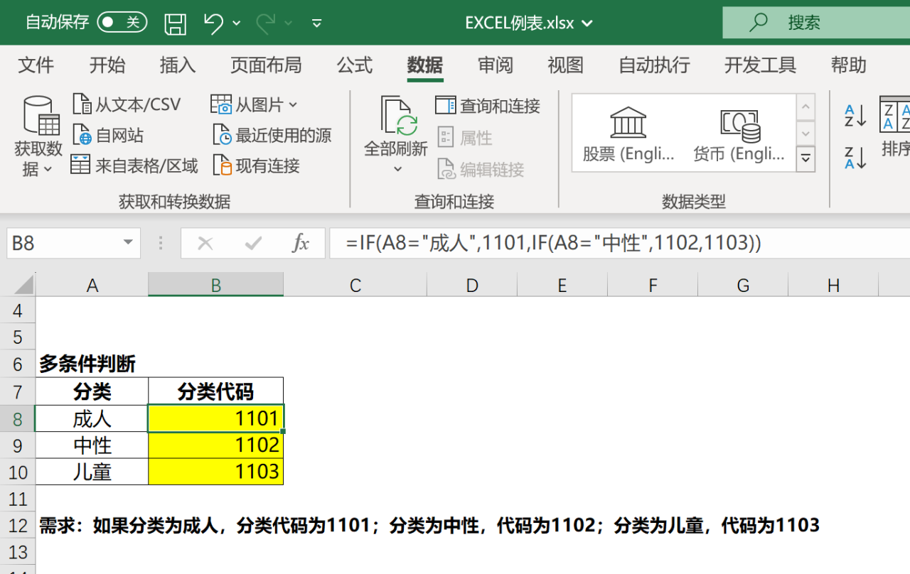This screenshot has width=910, height=574.
Task: Click the 编辑链接 button
Action: click(481, 169)
